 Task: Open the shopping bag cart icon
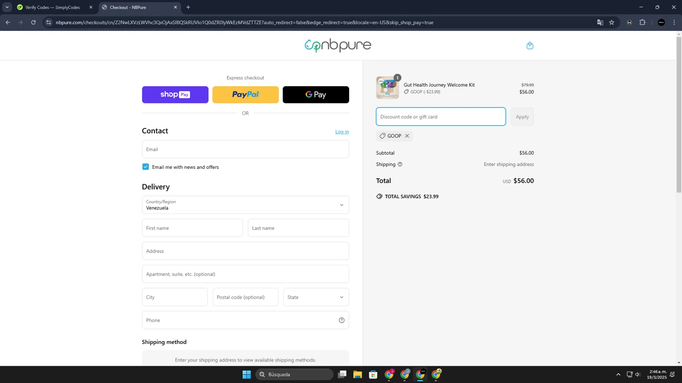[530, 45]
